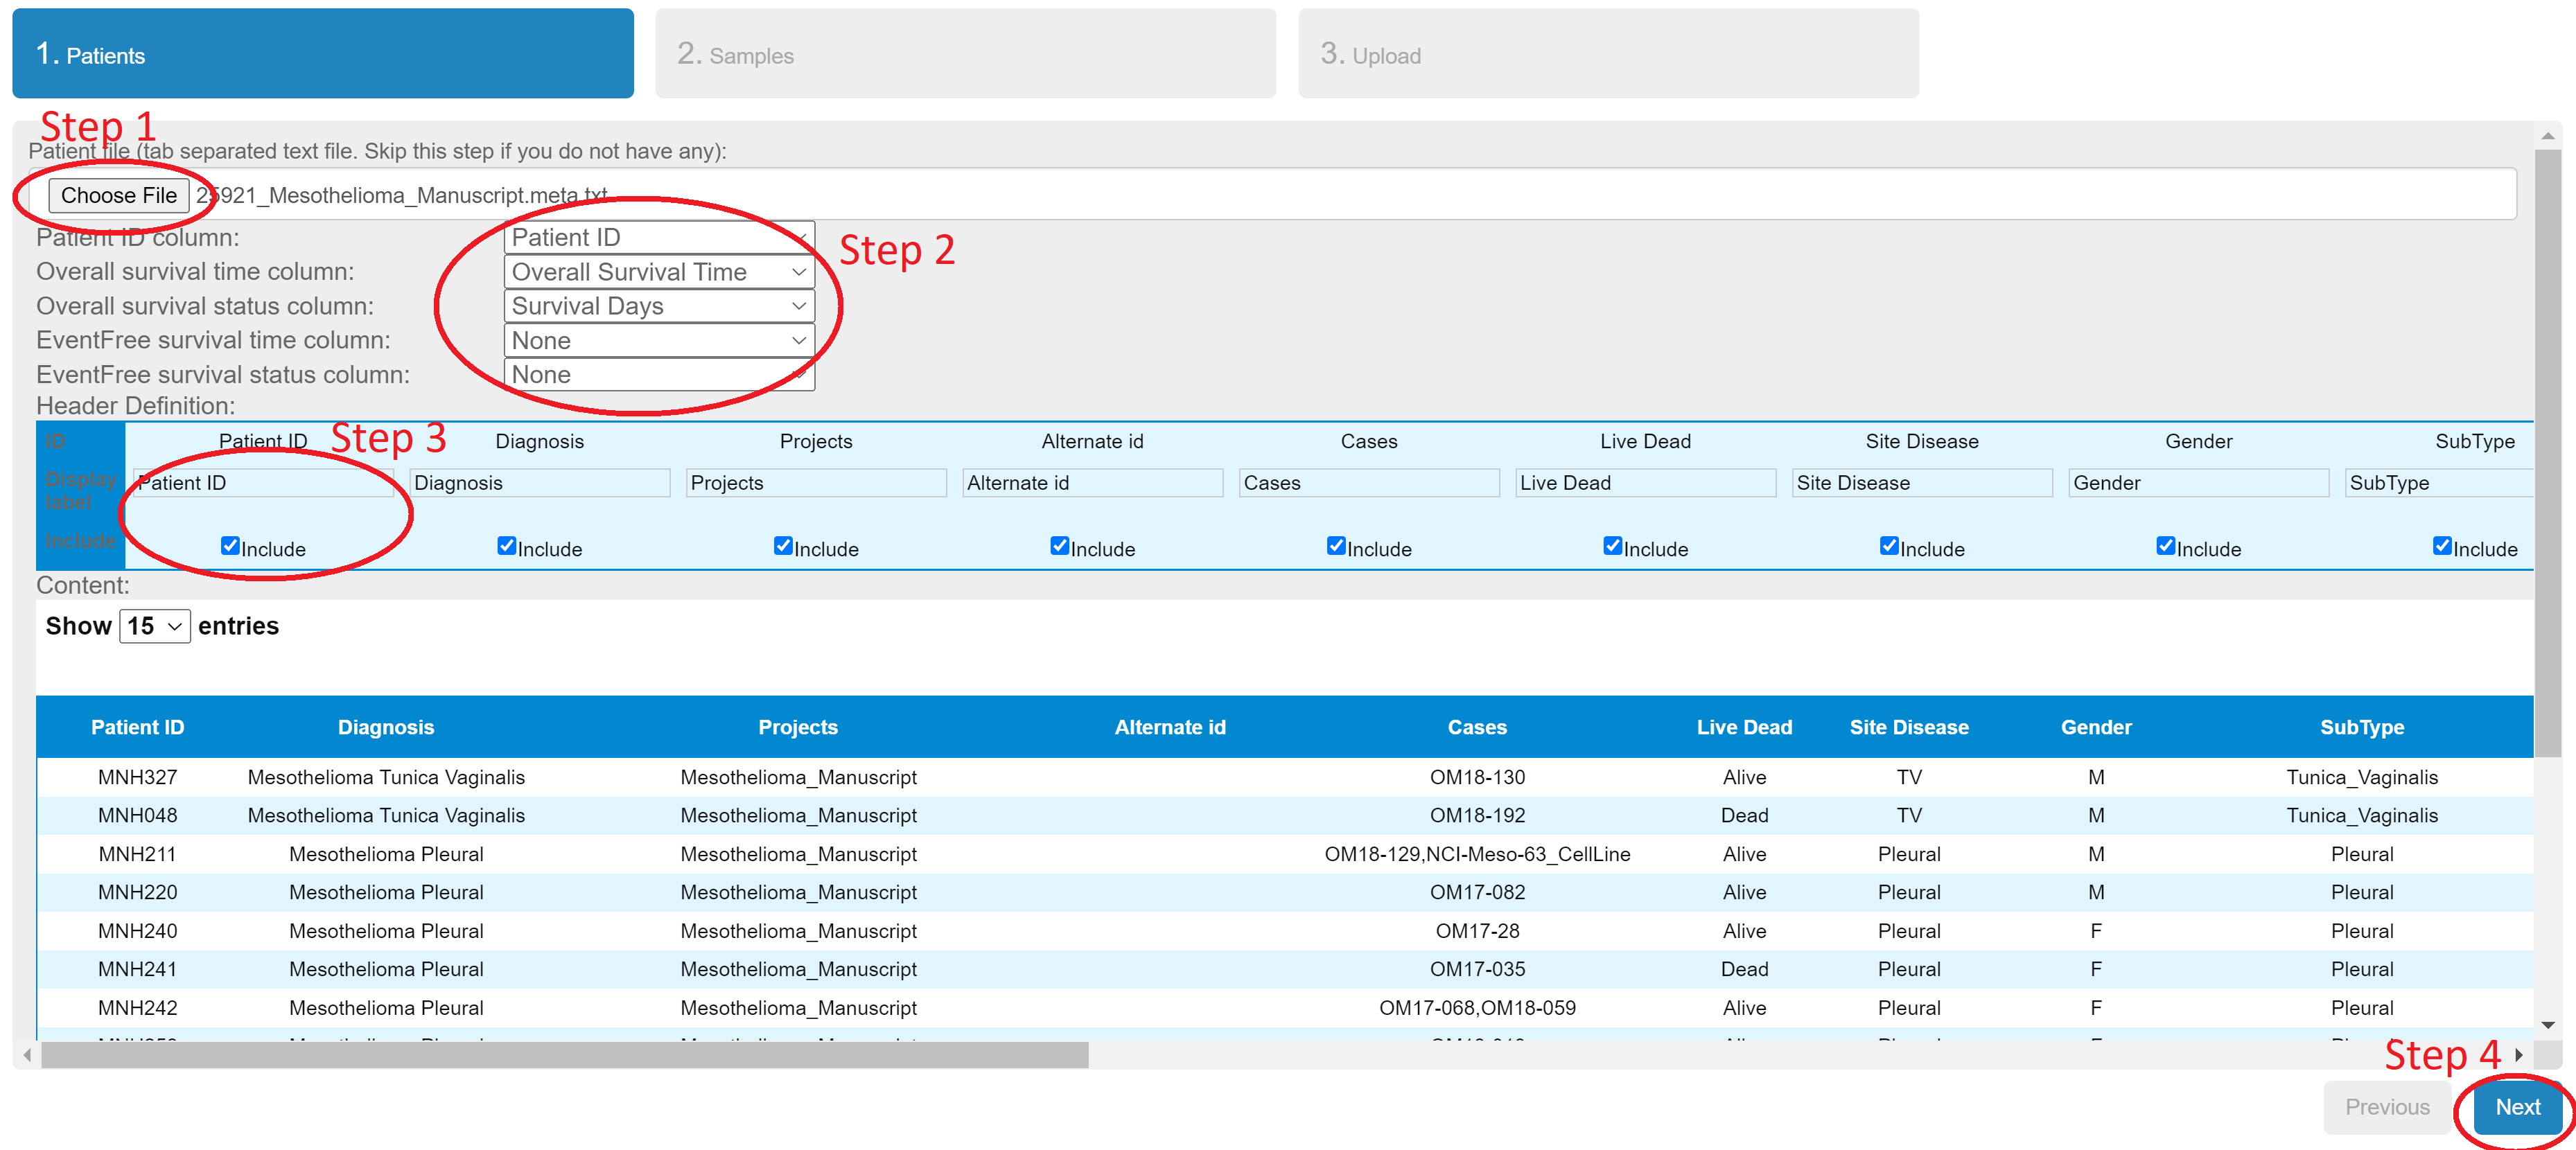The height and width of the screenshot is (1150, 2576).
Task: Toggle Include checkbox for Patient ID column
Action: pos(230,546)
